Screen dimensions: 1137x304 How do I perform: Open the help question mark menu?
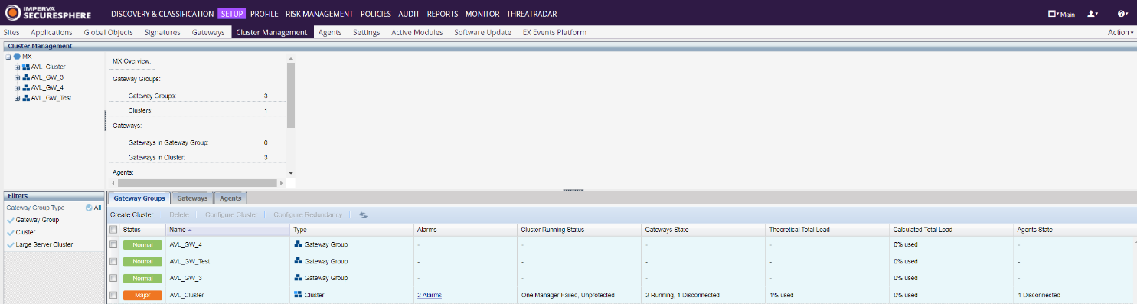(1122, 14)
